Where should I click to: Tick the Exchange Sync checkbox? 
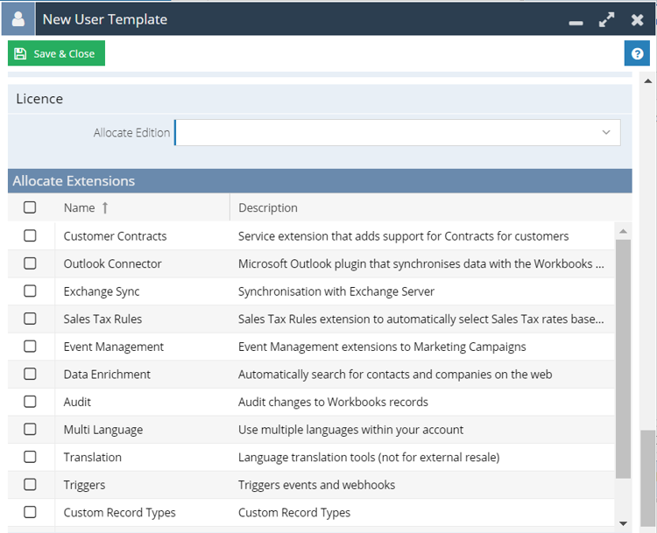pyautogui.click(x=30, y=291)
